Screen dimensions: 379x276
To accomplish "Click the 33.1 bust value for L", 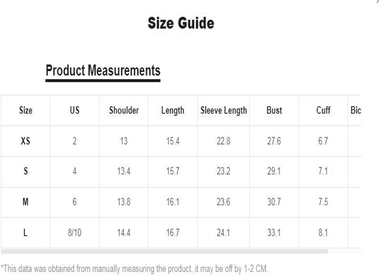I will 274,233.
